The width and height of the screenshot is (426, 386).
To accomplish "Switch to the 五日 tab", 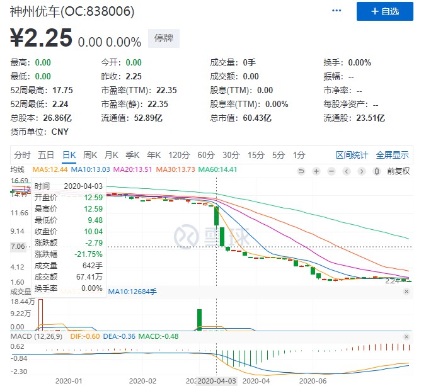I will (x=45, y=155).
